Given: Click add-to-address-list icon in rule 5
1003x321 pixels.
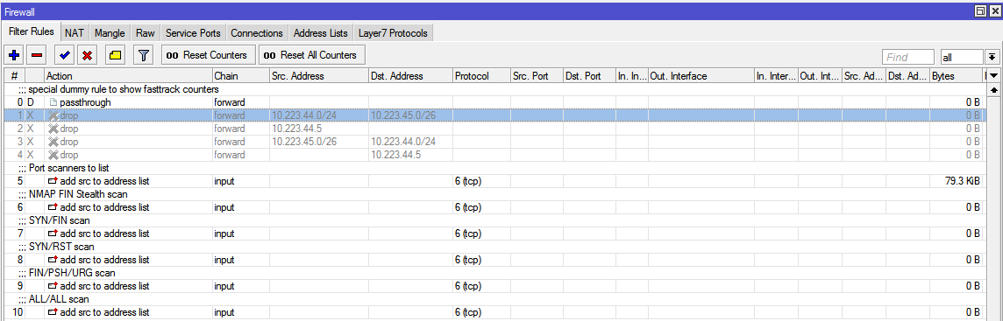Looking at the screenshot, I should coord(53,181).
